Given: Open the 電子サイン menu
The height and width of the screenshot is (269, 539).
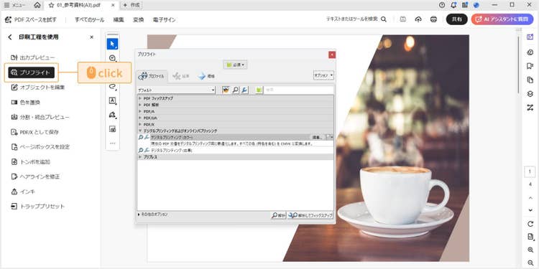Looking at the screenshot, I should pos(164,19).
